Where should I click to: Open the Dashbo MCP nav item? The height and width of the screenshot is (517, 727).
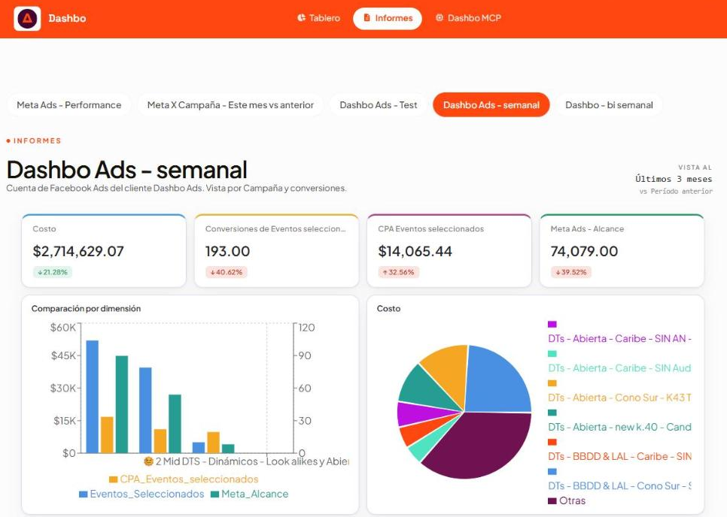pos(468,18)
